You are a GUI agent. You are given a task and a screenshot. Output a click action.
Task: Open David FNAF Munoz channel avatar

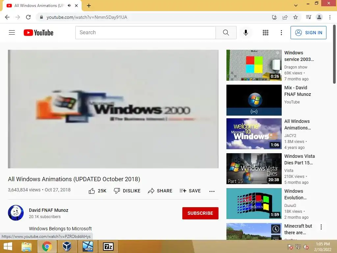(16, 213)
